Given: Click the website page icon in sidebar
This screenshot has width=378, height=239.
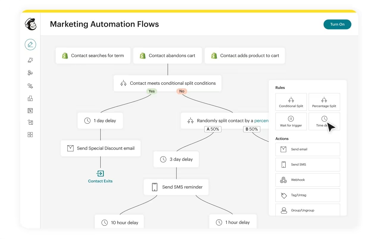Looking at the screenshot, I should 30,111.
